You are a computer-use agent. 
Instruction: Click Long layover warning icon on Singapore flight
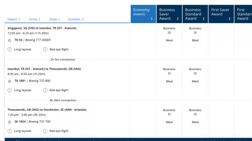pos(10,49)
